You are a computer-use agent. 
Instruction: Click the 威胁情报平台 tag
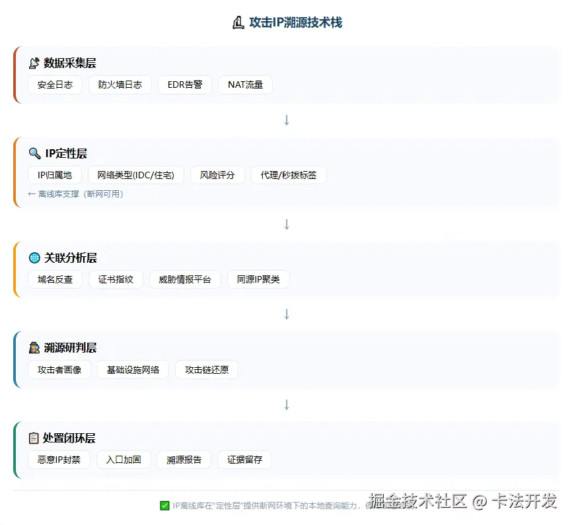pyautogui.click(x=186, y=279)
